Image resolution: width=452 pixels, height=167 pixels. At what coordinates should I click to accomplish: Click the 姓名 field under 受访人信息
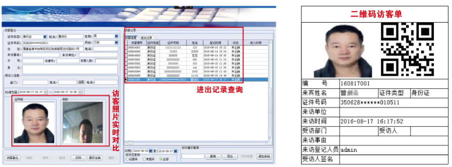pyautogui.click(x=67, y=82)
